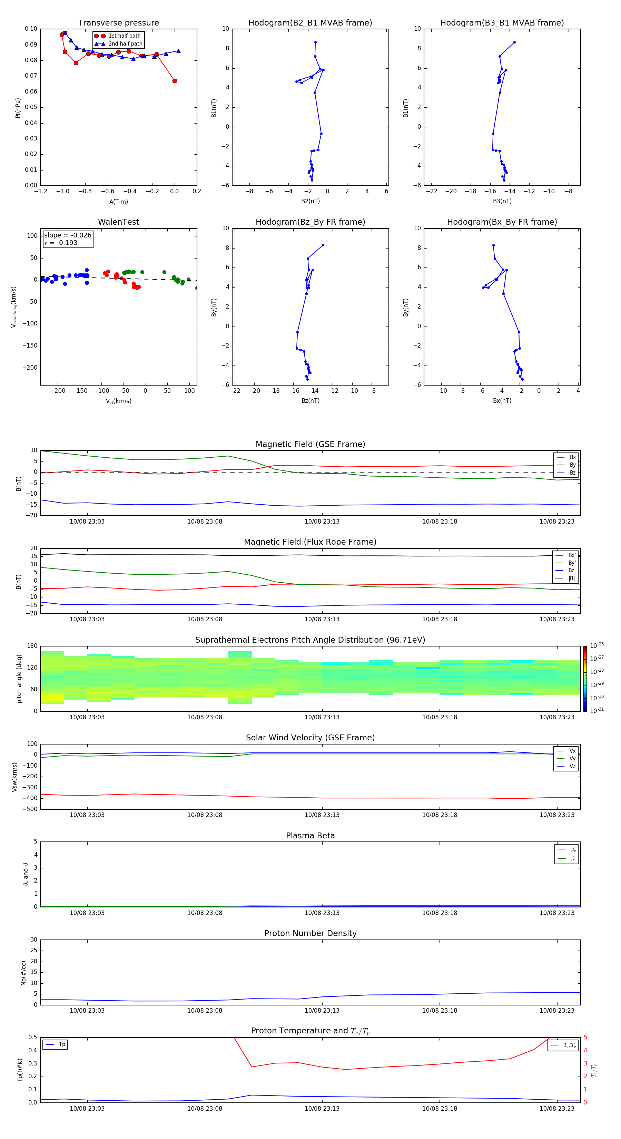Click the pitch angle color scale bar

pos(585,679)
